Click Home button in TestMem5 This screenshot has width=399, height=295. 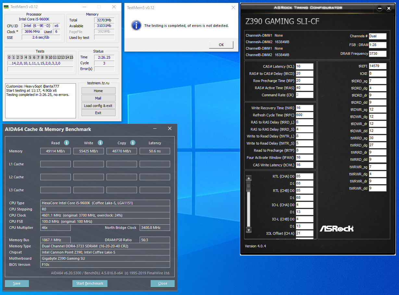98,91
